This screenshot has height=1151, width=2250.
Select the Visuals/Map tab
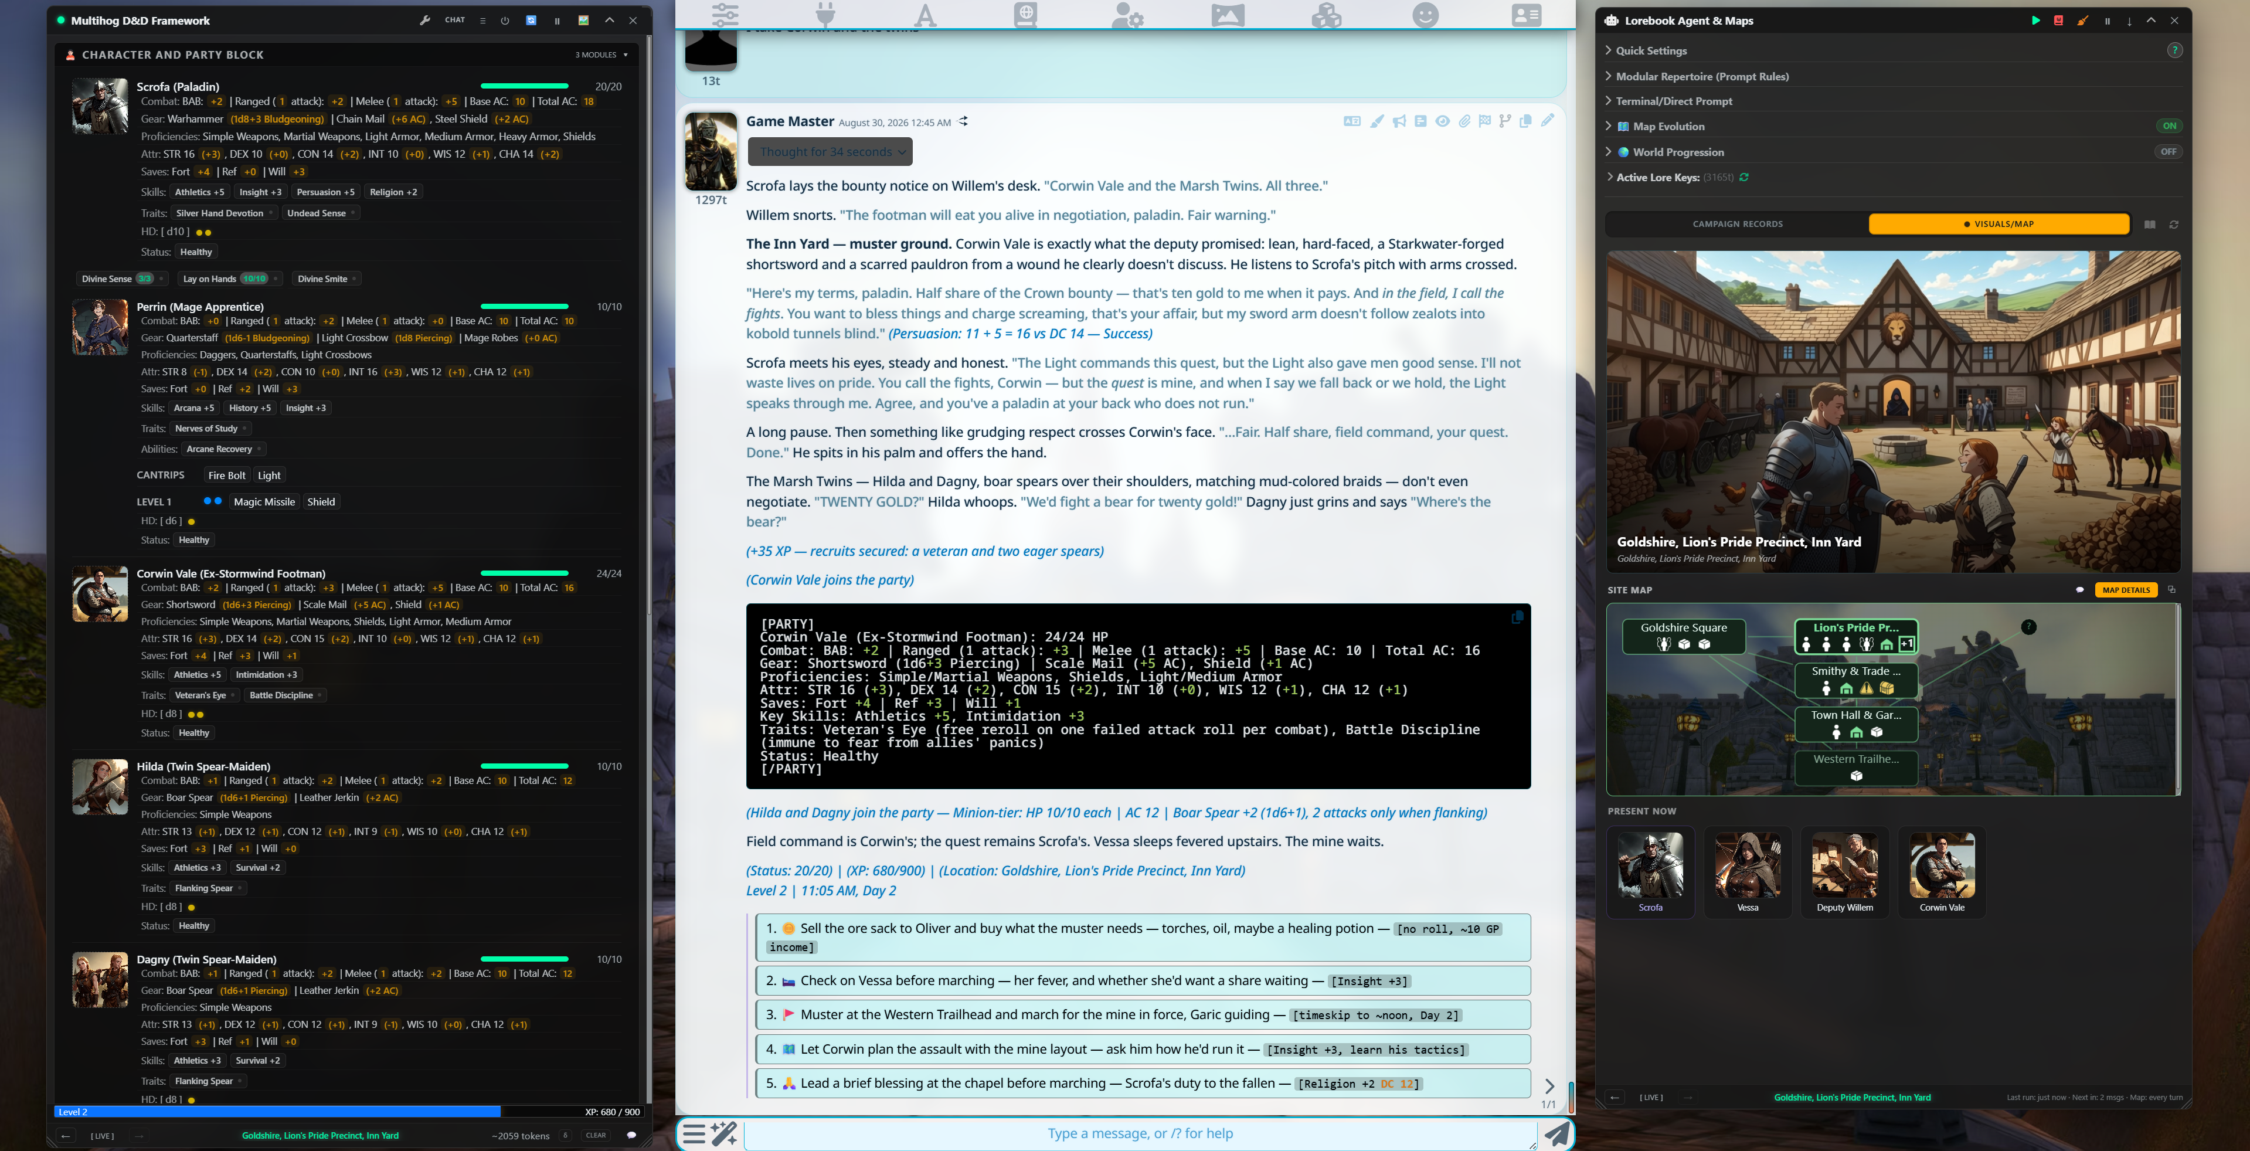point(1999,225)
